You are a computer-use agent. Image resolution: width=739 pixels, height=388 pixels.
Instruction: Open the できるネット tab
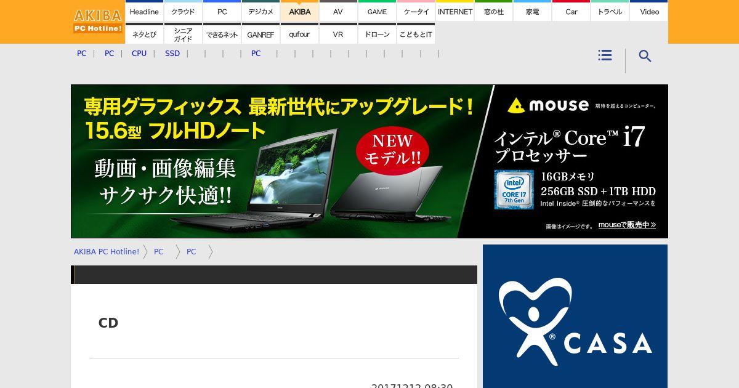(222, 34)
